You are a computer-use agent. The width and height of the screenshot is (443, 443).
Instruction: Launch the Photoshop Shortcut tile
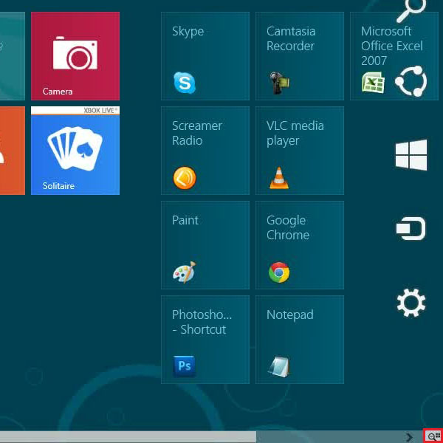pyautogui.click(x=205, y=340)
